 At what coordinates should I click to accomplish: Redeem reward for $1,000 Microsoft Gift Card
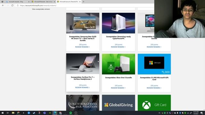click(154, 88)
